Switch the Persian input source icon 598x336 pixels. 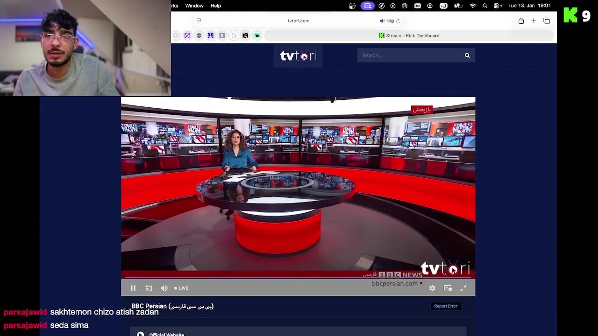click(443, 6)
